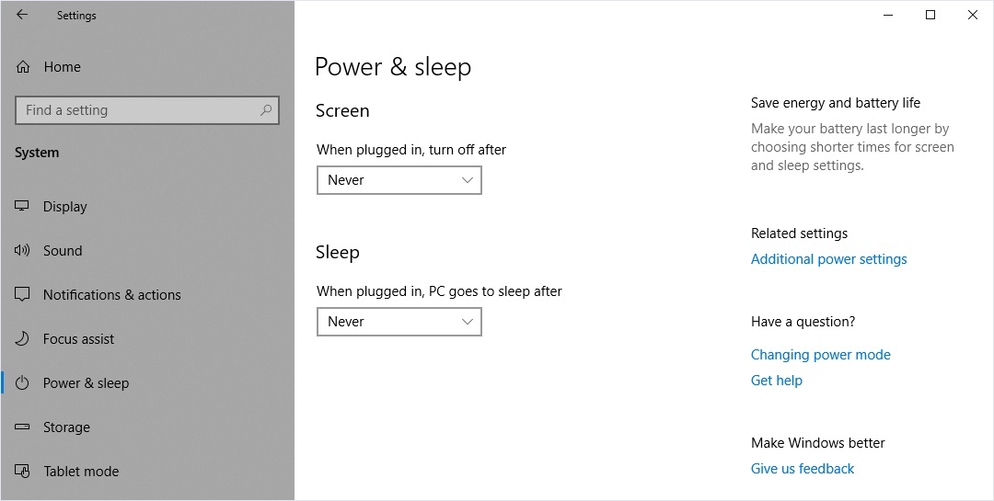Click the Storage drive icon
The image size is (994, 501).
pyautogui.click(x=22, y=427)
